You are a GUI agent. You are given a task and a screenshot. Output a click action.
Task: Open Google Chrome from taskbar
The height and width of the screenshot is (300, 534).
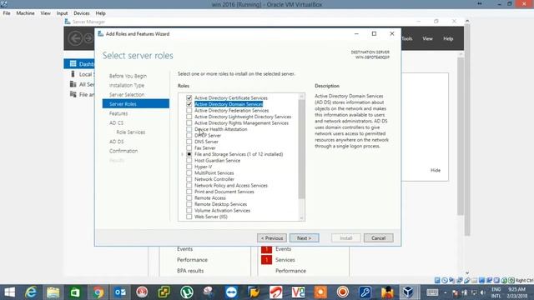(98, 292)
